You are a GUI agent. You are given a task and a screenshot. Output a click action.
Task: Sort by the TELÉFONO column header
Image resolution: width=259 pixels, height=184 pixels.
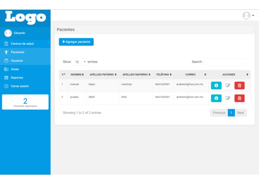point(164,74)
